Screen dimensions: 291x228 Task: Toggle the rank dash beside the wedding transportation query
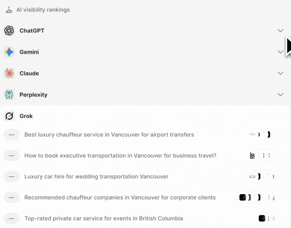click(11, 176)
